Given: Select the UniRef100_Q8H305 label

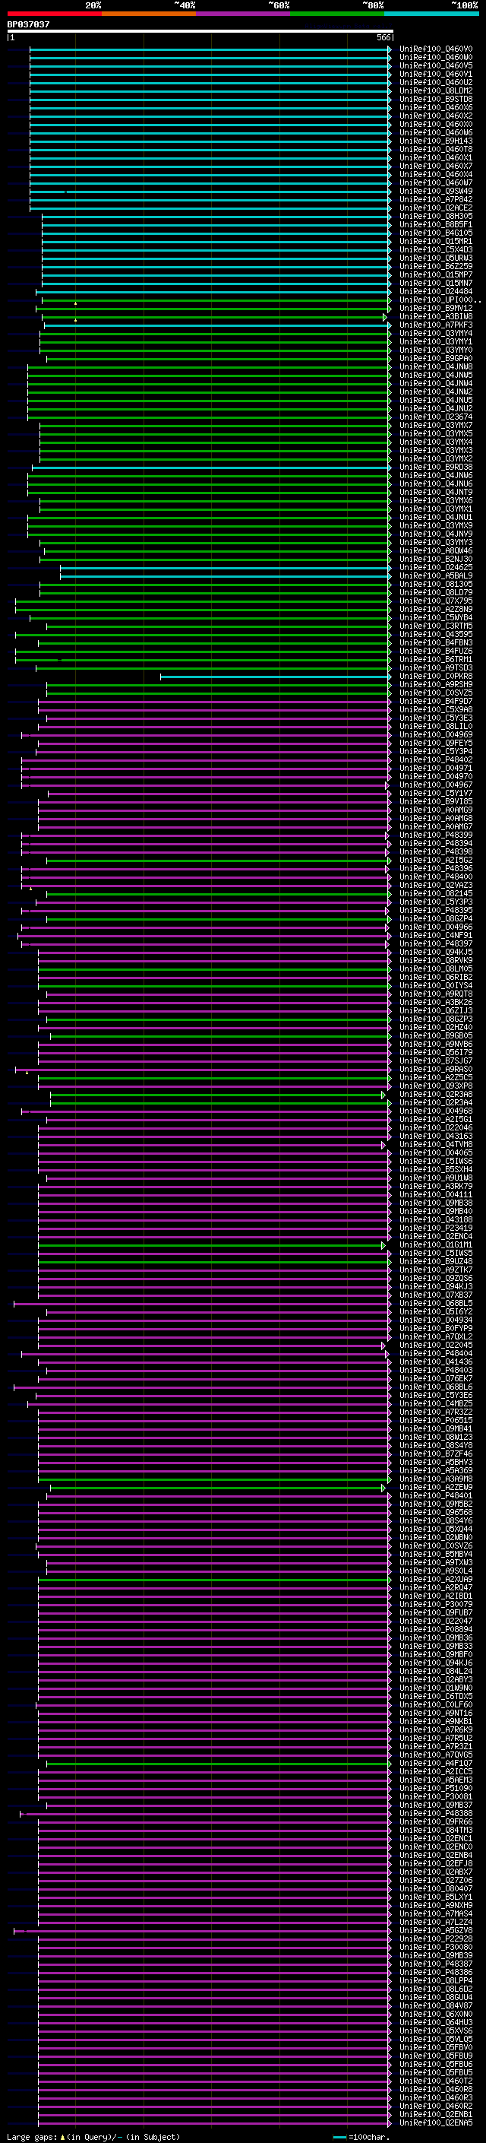Looking at the screenshot, I should [436, 217].
